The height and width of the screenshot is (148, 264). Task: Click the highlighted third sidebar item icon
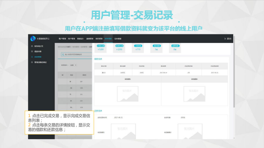[x=32, y=57]
